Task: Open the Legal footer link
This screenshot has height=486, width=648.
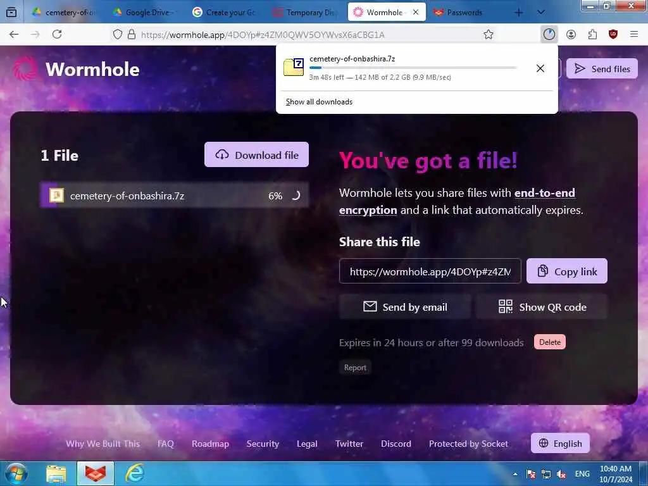Action: (x=307, y=444)
